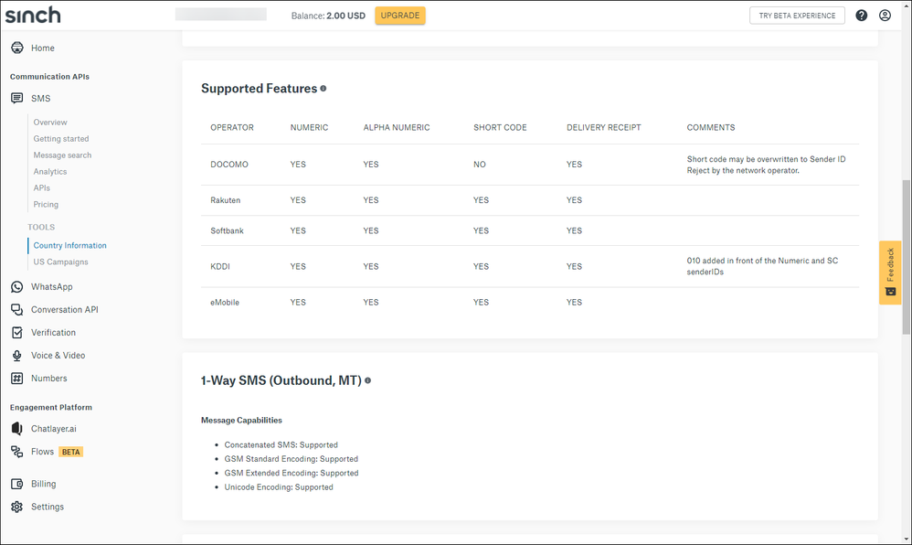Open Billing page

tap(44, 484)
